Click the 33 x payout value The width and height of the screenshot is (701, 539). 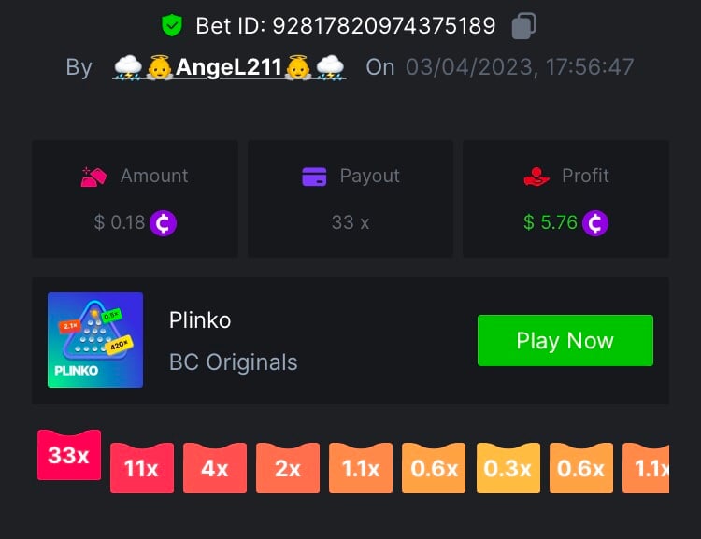350,222
